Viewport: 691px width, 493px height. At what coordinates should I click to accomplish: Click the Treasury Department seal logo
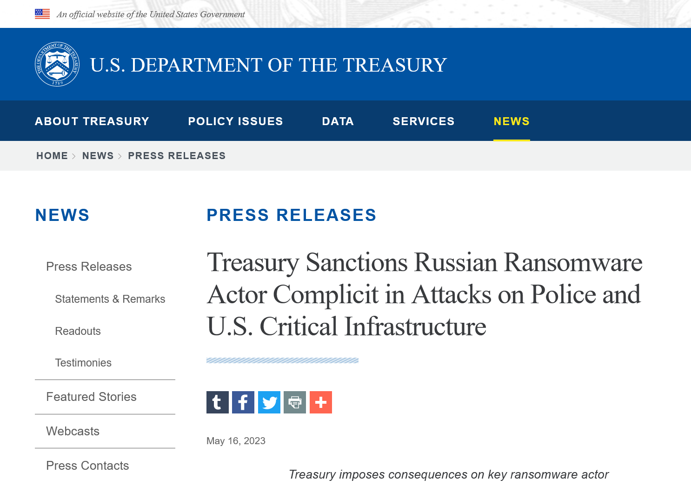[x=57, y=64]
